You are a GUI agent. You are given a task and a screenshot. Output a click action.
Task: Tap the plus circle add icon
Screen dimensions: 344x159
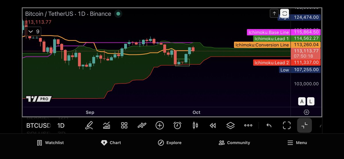pyautogui.click(x=160, y=125)
